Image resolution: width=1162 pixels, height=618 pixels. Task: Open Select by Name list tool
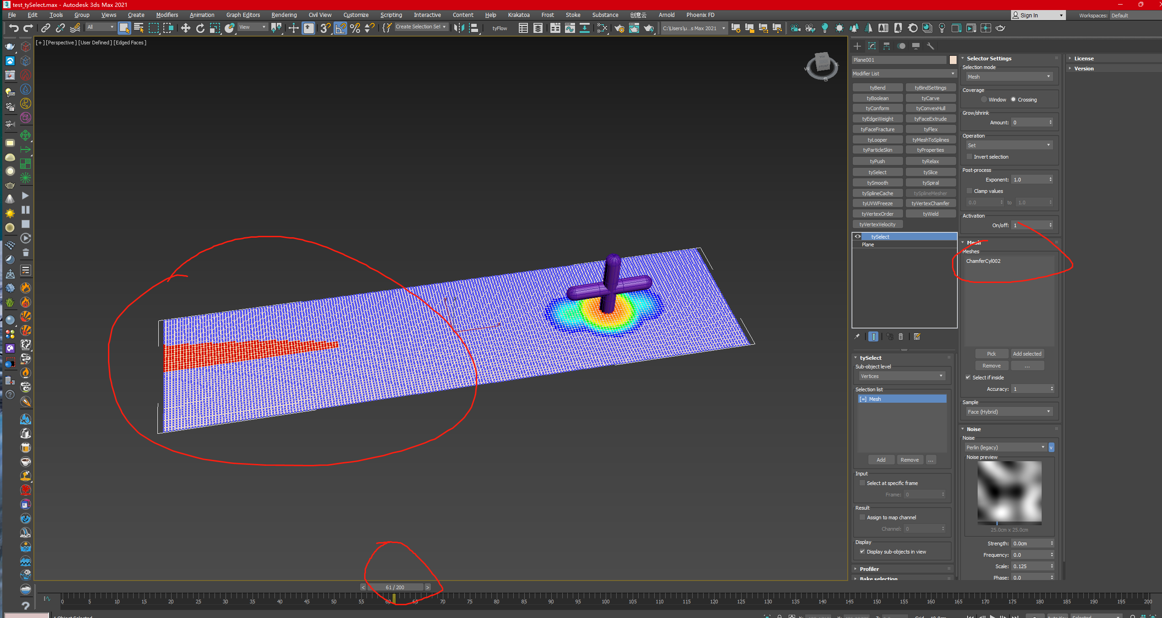click(x=139, y=28)
